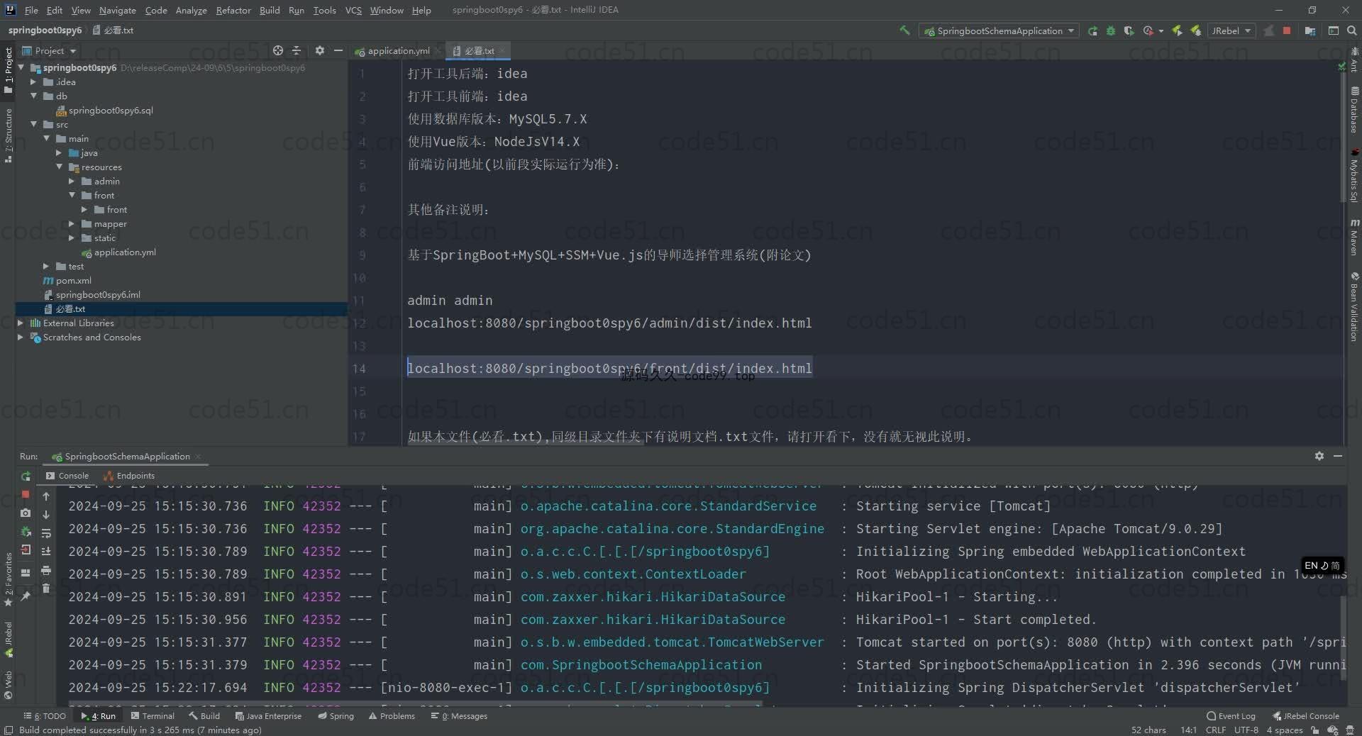Open Run panel settings gear
The image size is (1362, 736).
click(1319, 456)
